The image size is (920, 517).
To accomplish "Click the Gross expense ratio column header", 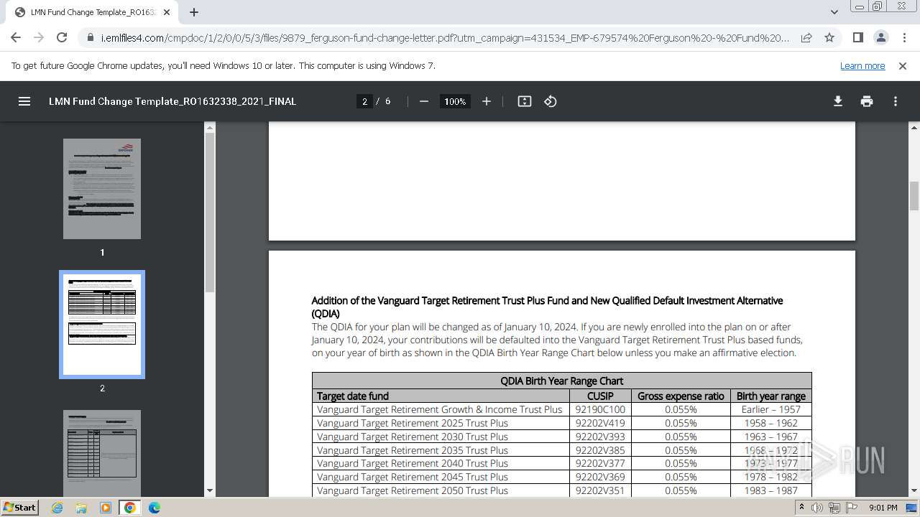I will pos(681,396).
